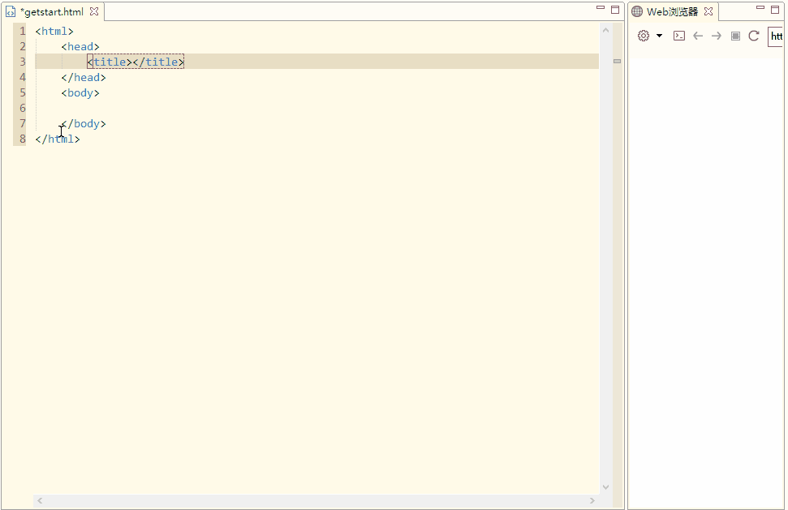Screen dimensions: 788x510
Task: Minimize the editor panel
Action: [x=600, y=7]
